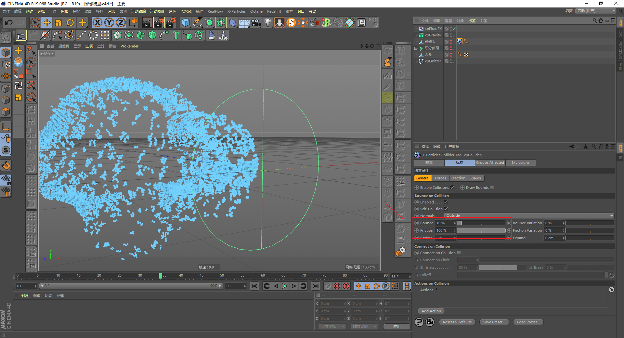Click the Add Action button
624x338 pixels.
[431, 311]
